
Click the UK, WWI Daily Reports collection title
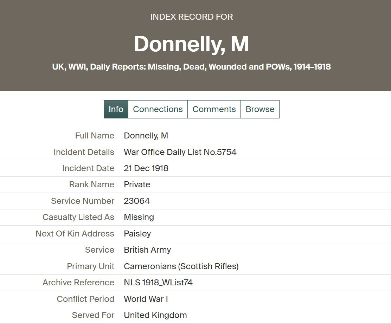tap(191, 67)
